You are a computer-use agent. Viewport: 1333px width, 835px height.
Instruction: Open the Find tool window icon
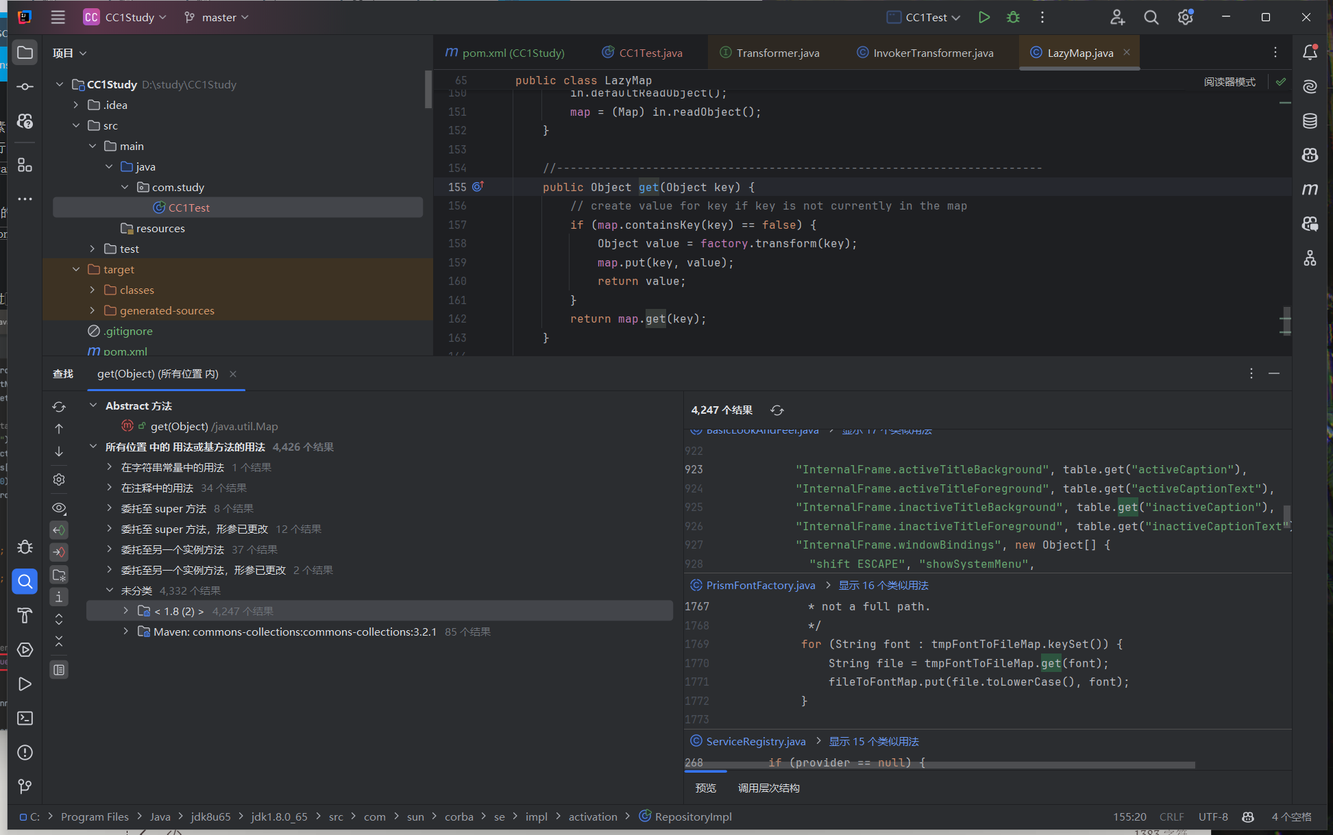(x=25, y=582)
